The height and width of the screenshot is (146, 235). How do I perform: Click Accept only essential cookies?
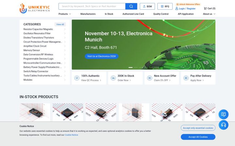tap(198, 128)
